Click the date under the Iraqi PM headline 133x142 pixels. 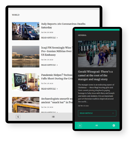pyautogui.click(x=47, y=60)
